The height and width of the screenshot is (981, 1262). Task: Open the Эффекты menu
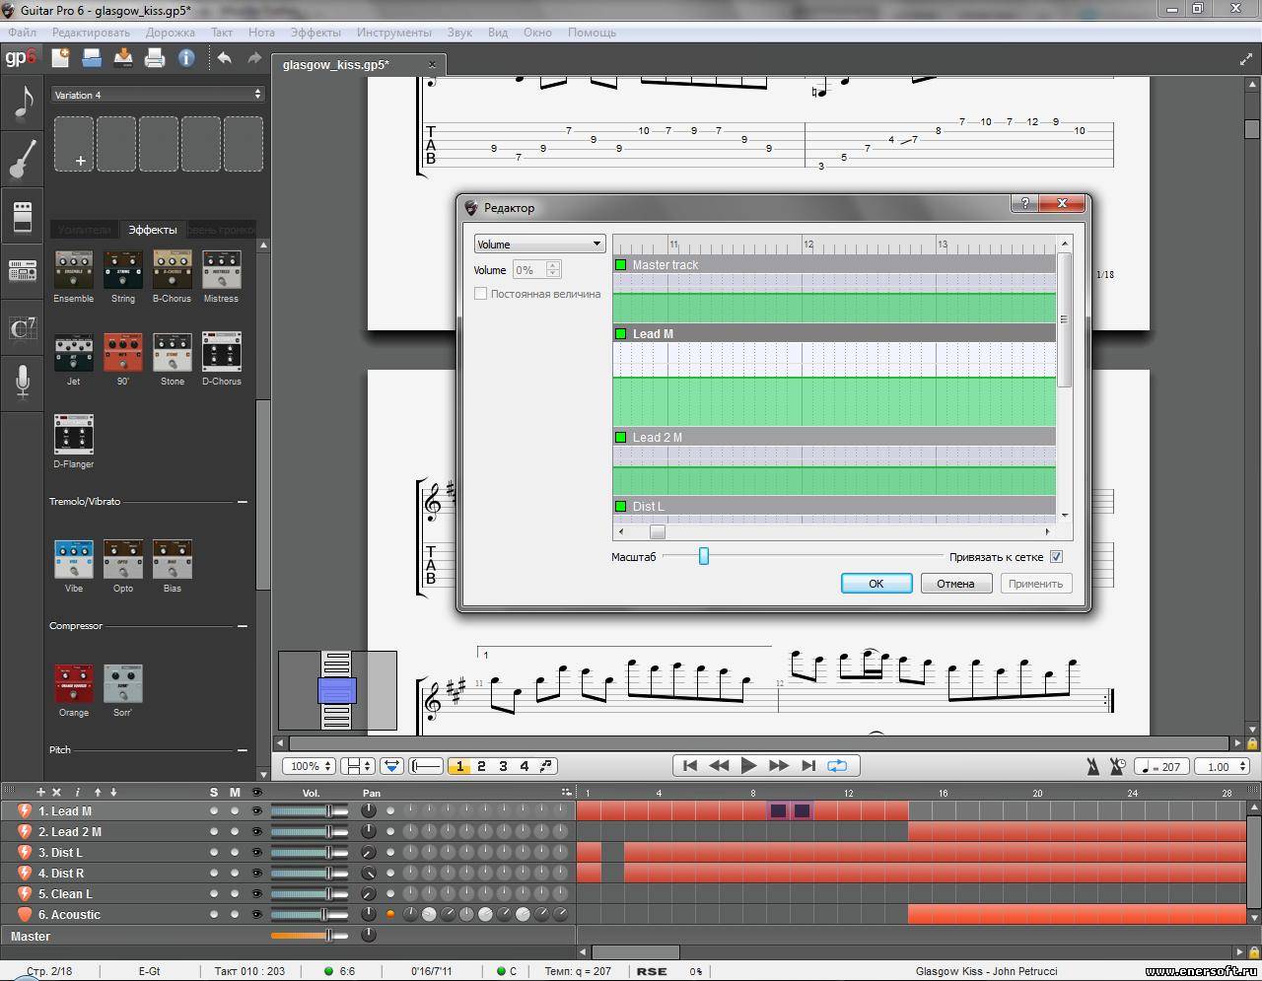pos(315,33)
